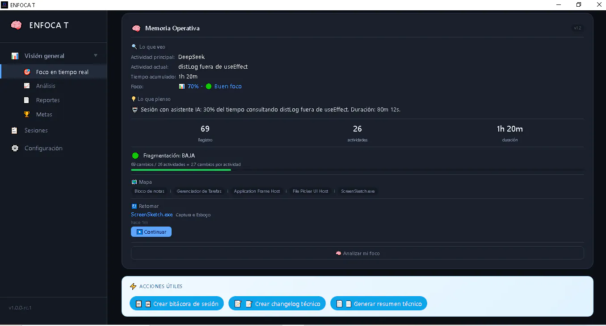The image size is (606, 326).
Task: Click the magnifier icon next to Lo que veo
Action: (x=134, y=46)
